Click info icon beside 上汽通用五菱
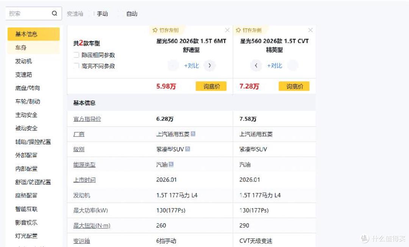This screenshot has width=409, height=247. tap(193, 134)
